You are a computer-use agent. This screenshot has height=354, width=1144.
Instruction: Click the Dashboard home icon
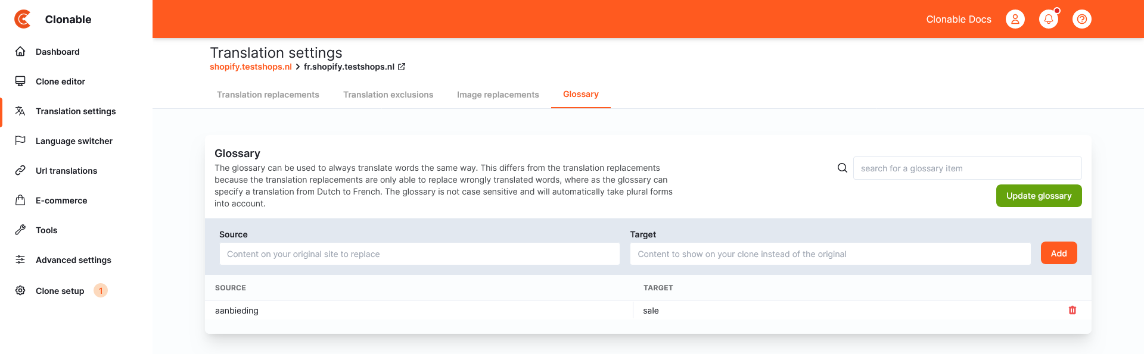(20, 52)
